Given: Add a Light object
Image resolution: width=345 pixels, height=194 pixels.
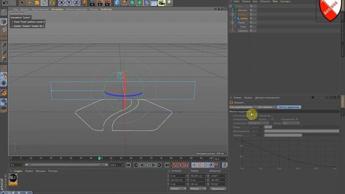Looking at the screenshot, I should 169,3.
